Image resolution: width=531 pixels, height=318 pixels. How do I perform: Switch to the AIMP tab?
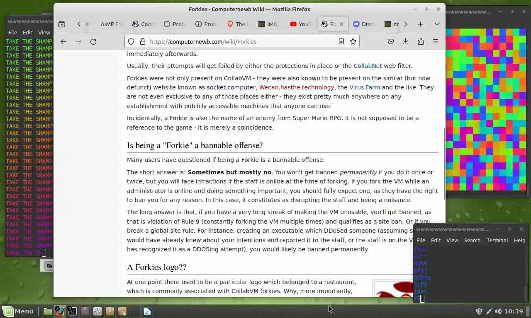pos(111,24)
